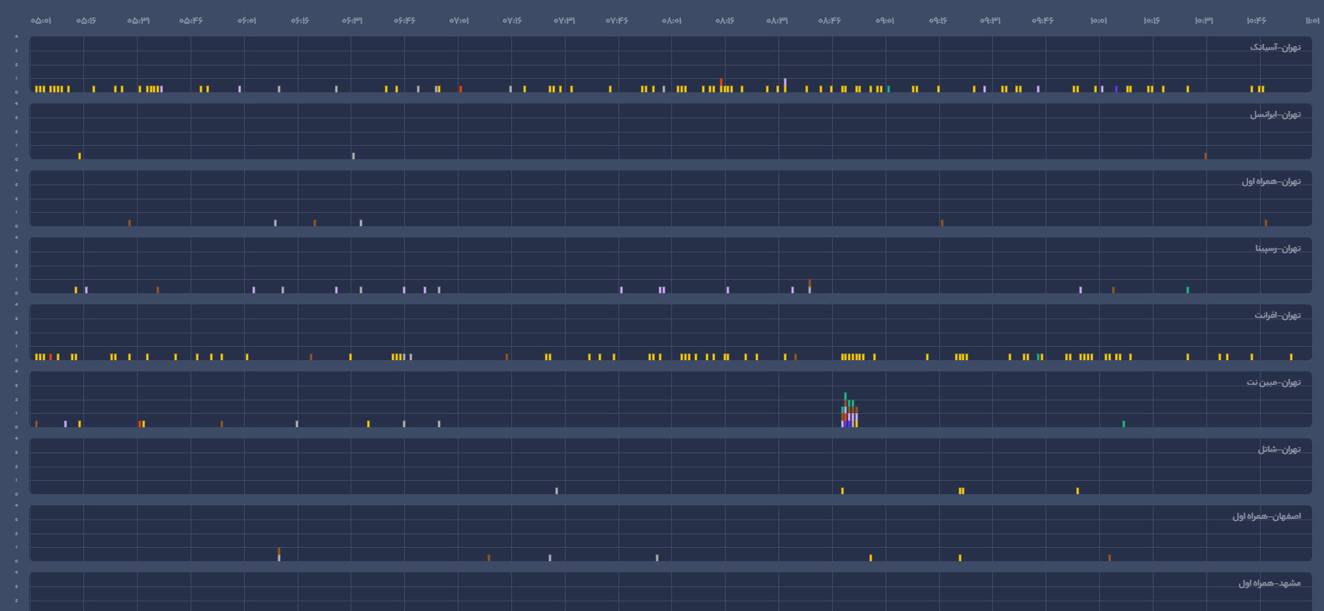
Task: Click the تهران-ایرانسل chart label
Action: [x=1275, y=115]
